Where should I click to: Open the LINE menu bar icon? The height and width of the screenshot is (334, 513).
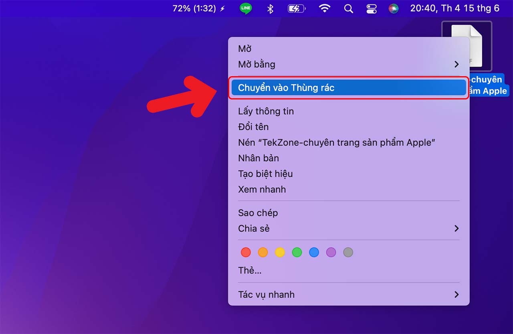pyautogui.click(x=246, y=8)
